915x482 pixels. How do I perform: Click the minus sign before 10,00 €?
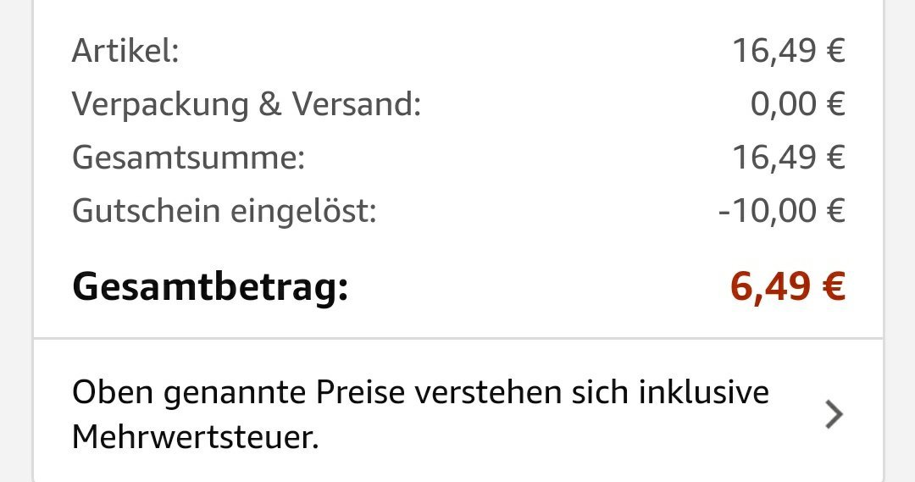[x=724, y=213]
